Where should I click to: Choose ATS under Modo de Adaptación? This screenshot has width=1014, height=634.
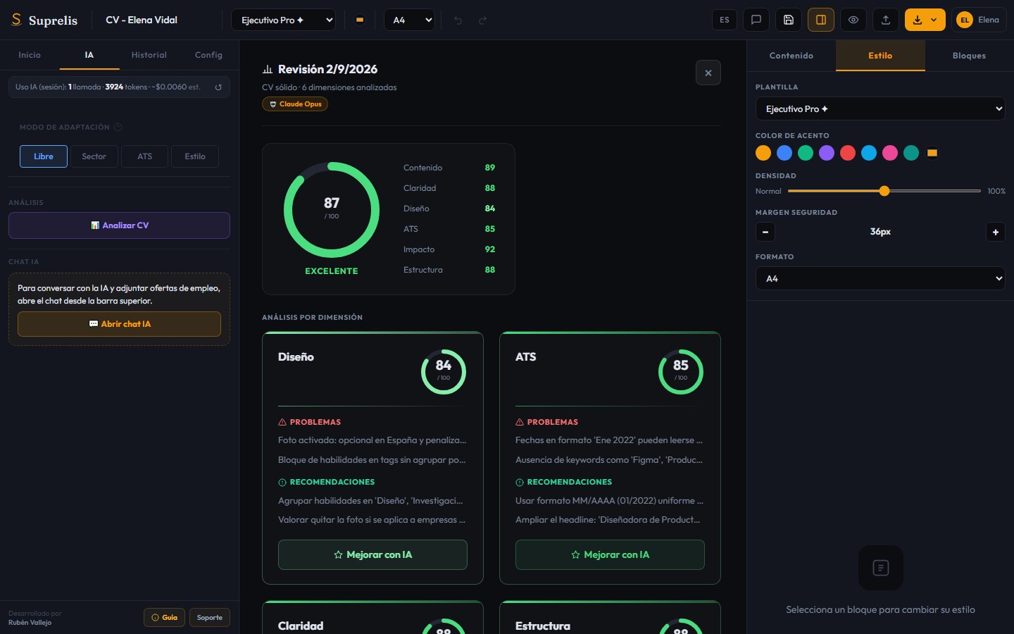click(144, 156)
